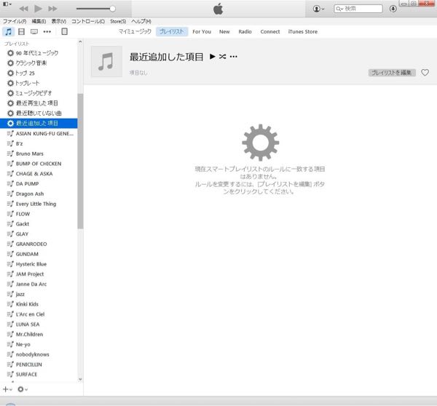Screen dimensions: 437x406
Task: Click the device iPhone icon
Action: point(64,31)
